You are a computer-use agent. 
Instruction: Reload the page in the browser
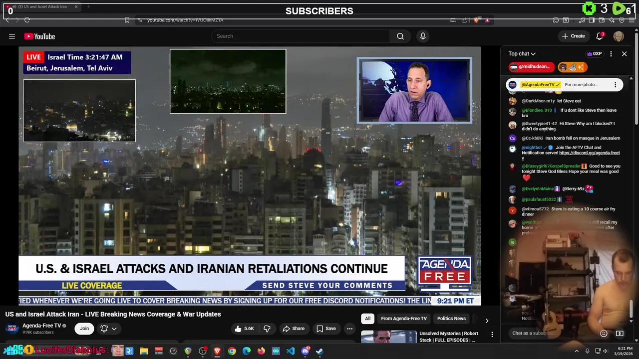coord(27,20)
